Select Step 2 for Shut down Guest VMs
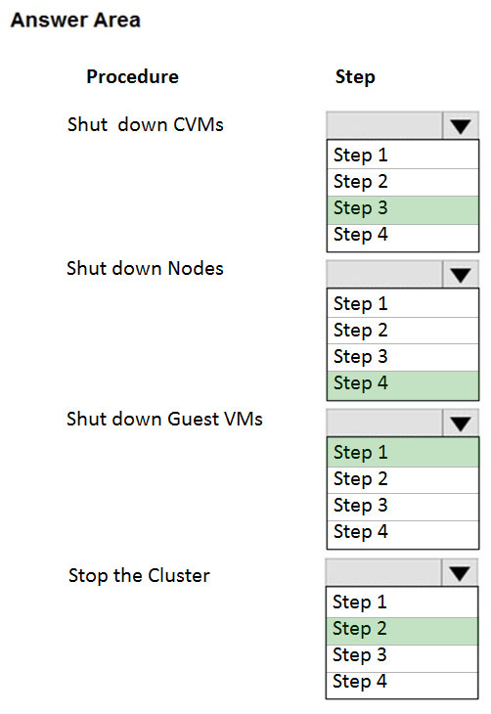Image resolution: width=491 pixels, height=714 pixels. click(403, 480)
